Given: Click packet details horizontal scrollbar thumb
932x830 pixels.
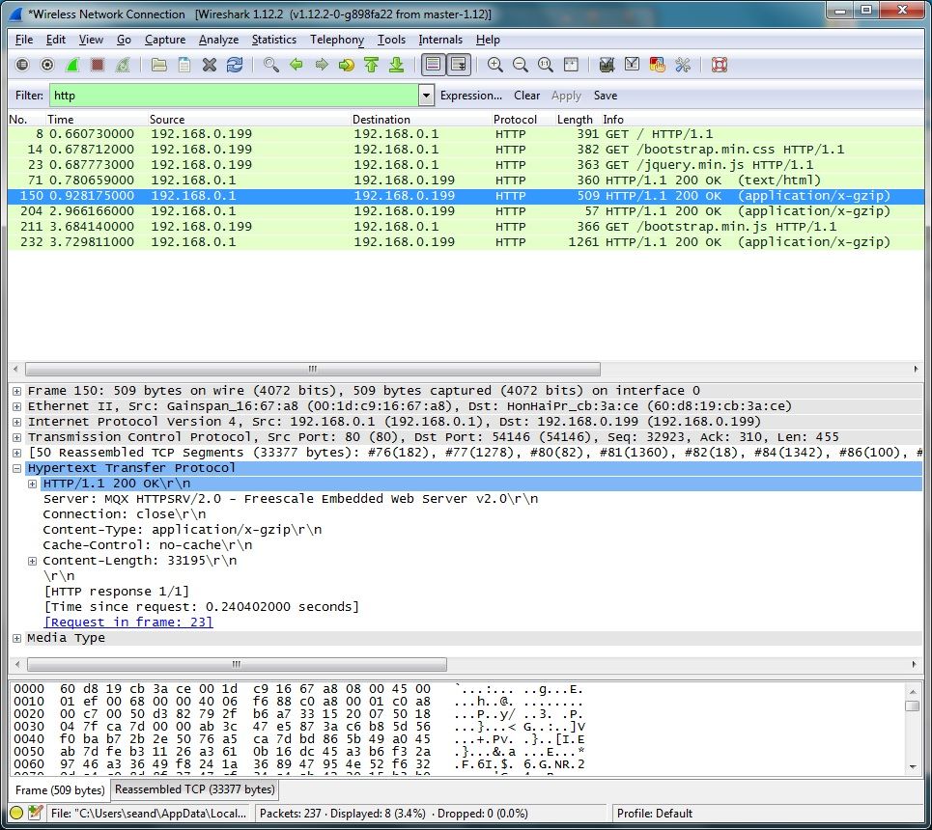Looking at the screenshot, I should (237, 664).
